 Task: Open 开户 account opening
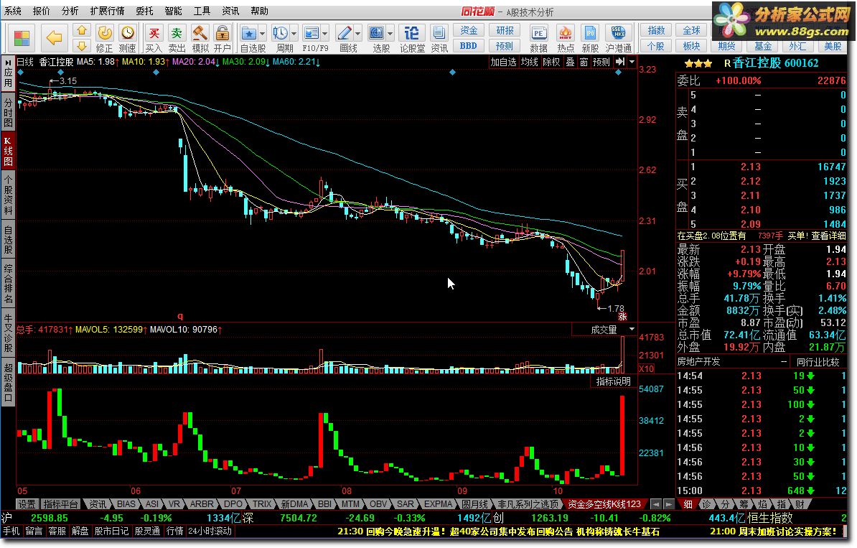222,39
